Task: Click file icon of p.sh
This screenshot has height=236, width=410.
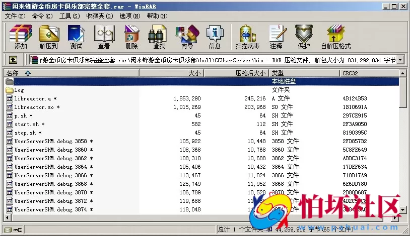Action: (x=10, y=115)
